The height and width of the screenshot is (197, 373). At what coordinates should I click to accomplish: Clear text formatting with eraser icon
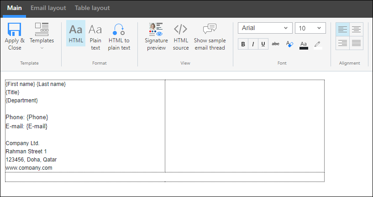click(289, 44)
